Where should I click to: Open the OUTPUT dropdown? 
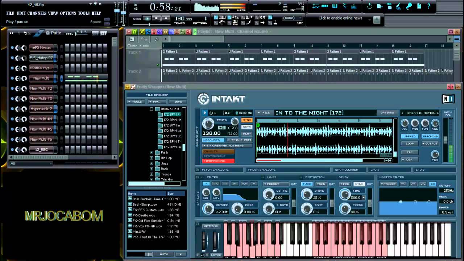(x=430, y=144)
